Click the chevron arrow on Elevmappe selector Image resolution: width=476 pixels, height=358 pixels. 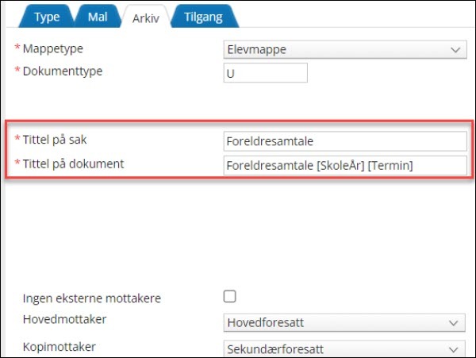pyautogui.click(x=455, y=50)
